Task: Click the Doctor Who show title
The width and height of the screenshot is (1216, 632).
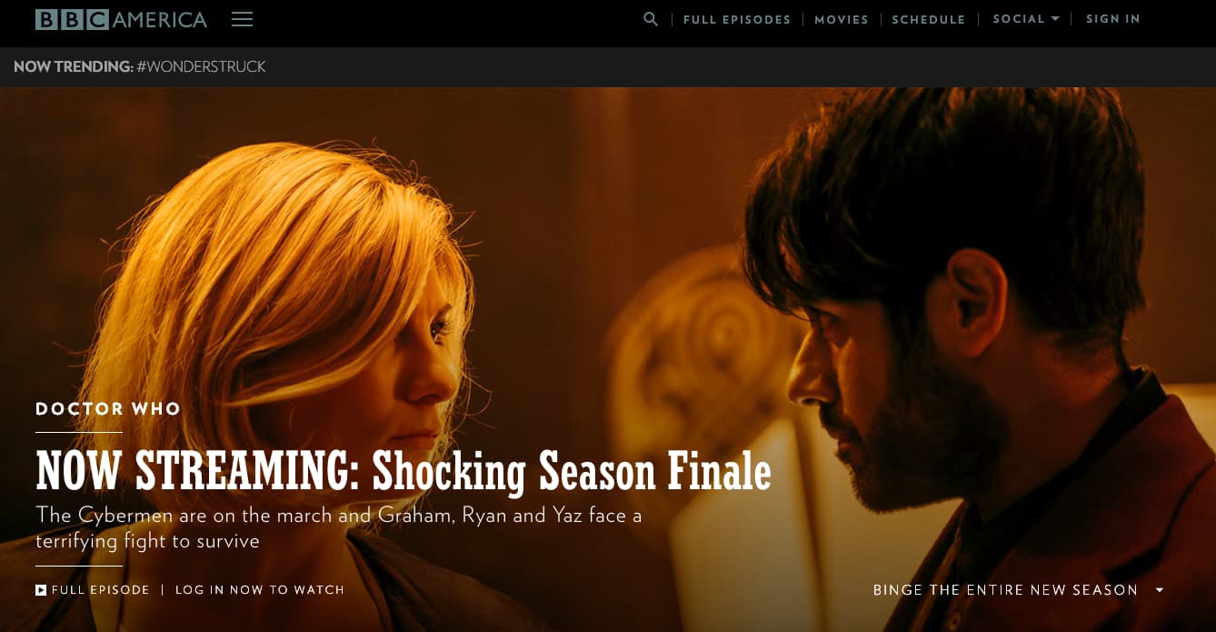Action: 108,409
